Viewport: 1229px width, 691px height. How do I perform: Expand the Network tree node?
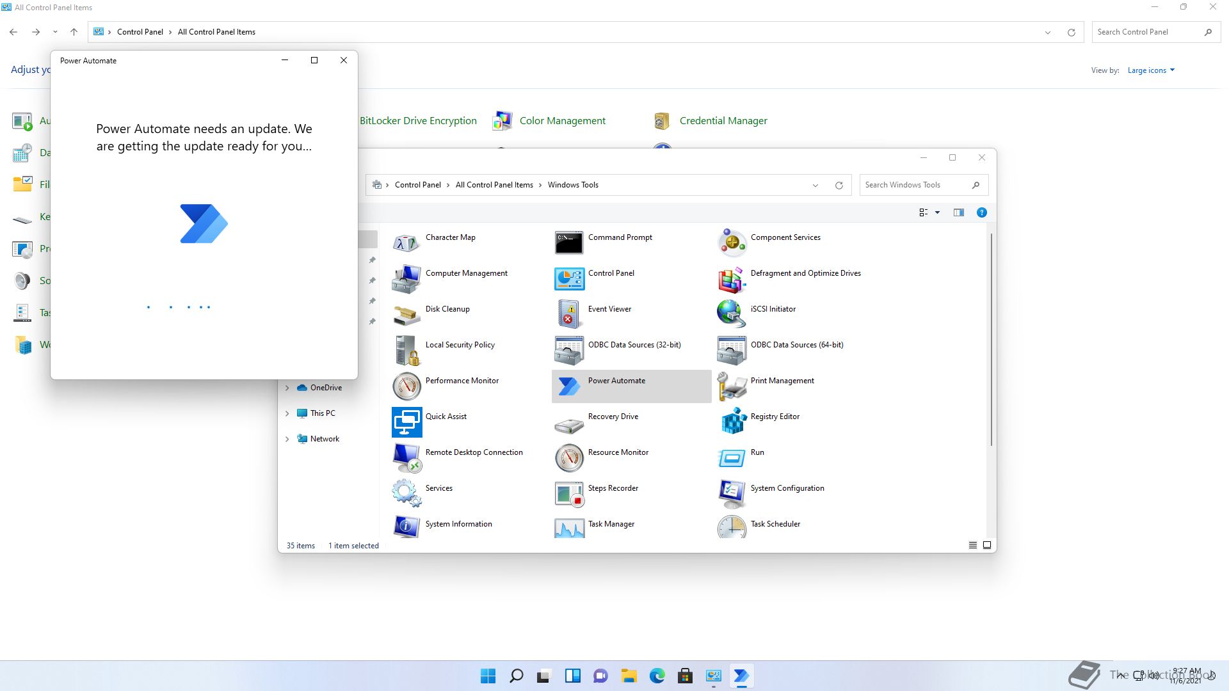(287, 439)
